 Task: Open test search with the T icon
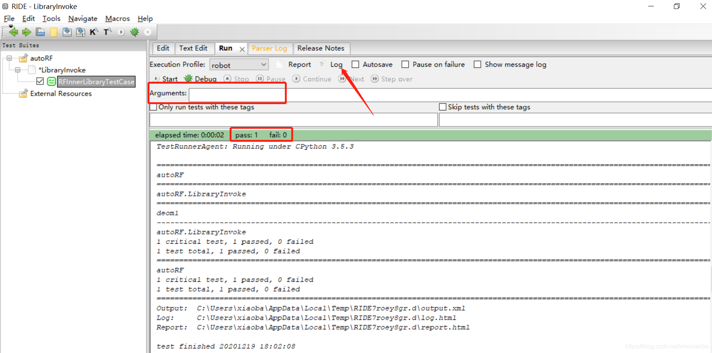(108, 32)
